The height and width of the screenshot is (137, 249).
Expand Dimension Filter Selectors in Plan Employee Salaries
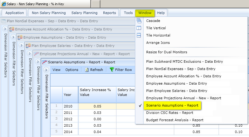30,54
